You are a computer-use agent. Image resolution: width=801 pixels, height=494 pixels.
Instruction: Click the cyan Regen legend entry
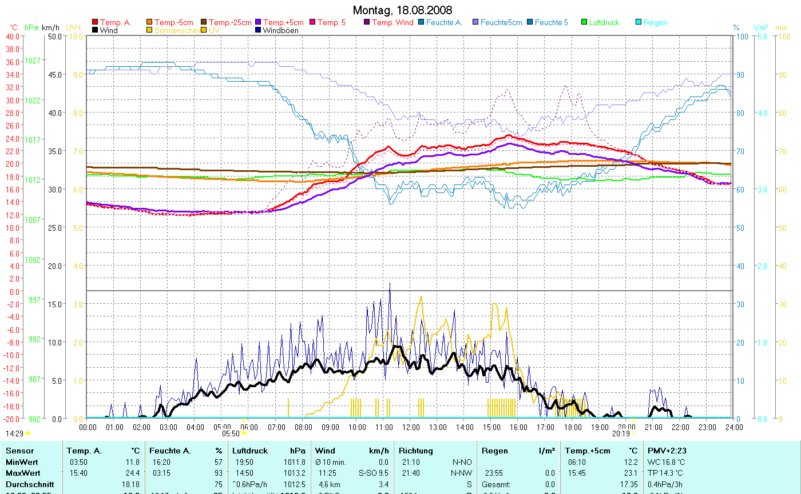[655, 23]
